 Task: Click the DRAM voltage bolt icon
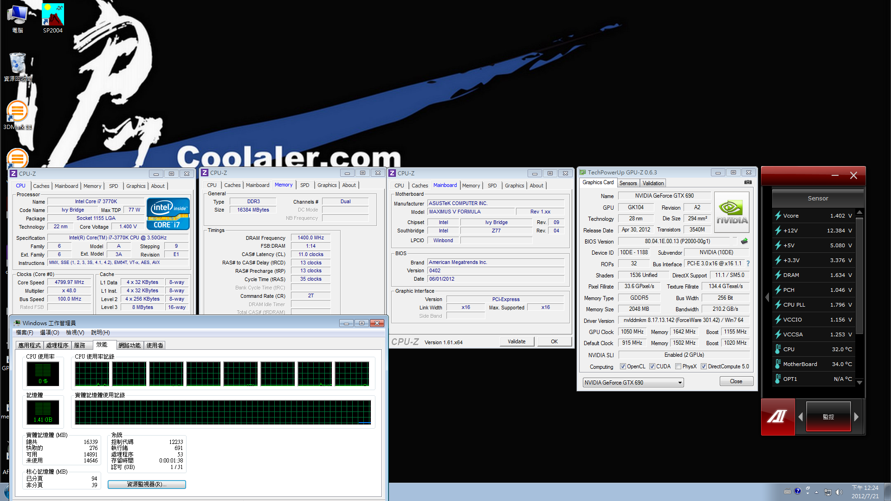[778, 275]
